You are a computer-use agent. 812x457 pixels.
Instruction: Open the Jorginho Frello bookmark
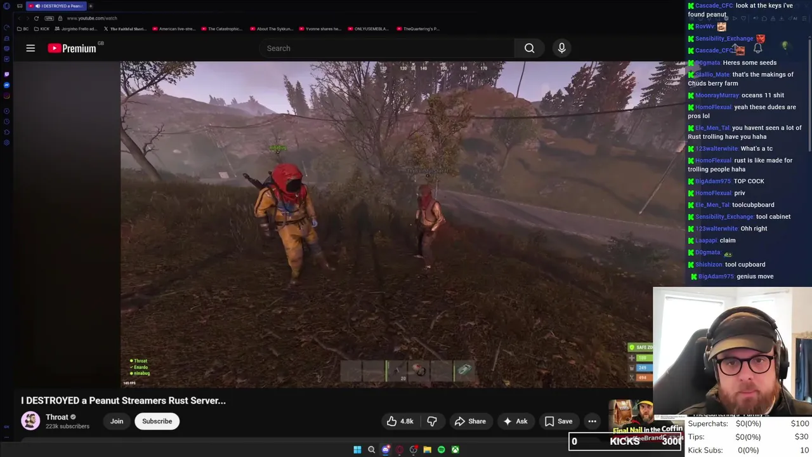click(x=76, y=29)
